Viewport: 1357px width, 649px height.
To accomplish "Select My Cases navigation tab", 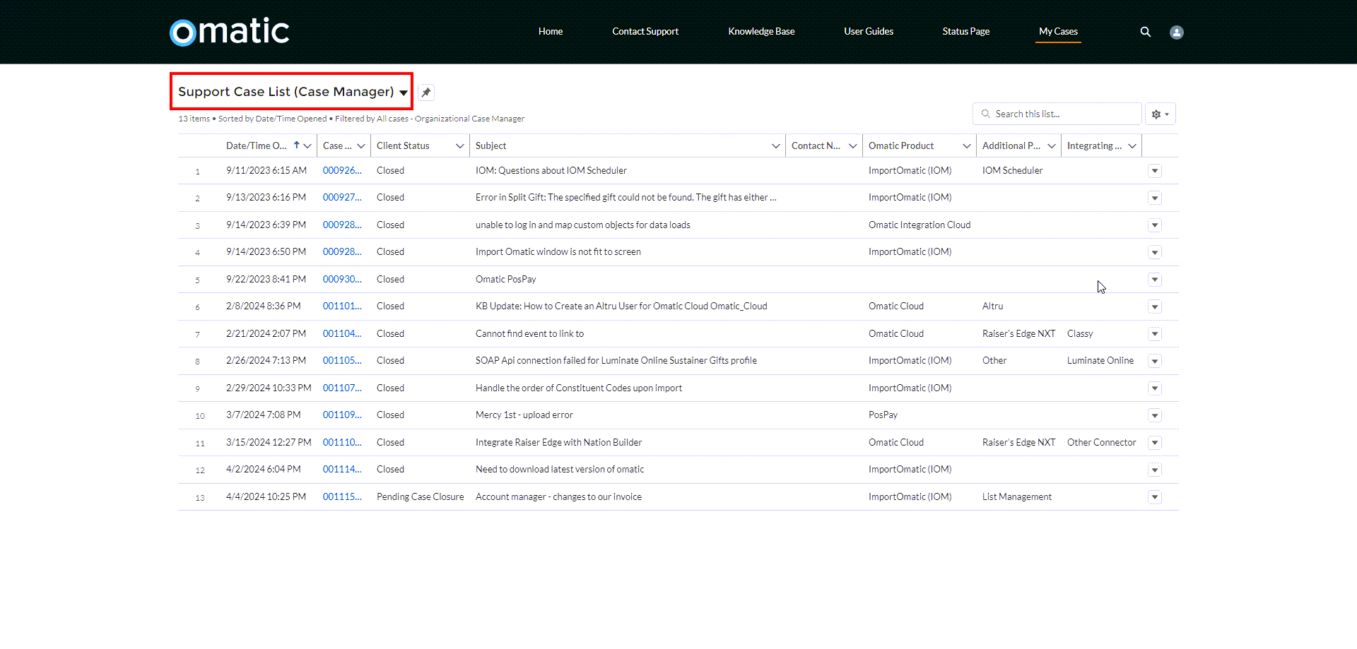I will (x=1058, y=31).
